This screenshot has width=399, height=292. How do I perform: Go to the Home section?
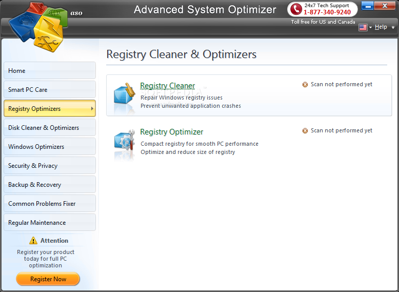[50, 70]
